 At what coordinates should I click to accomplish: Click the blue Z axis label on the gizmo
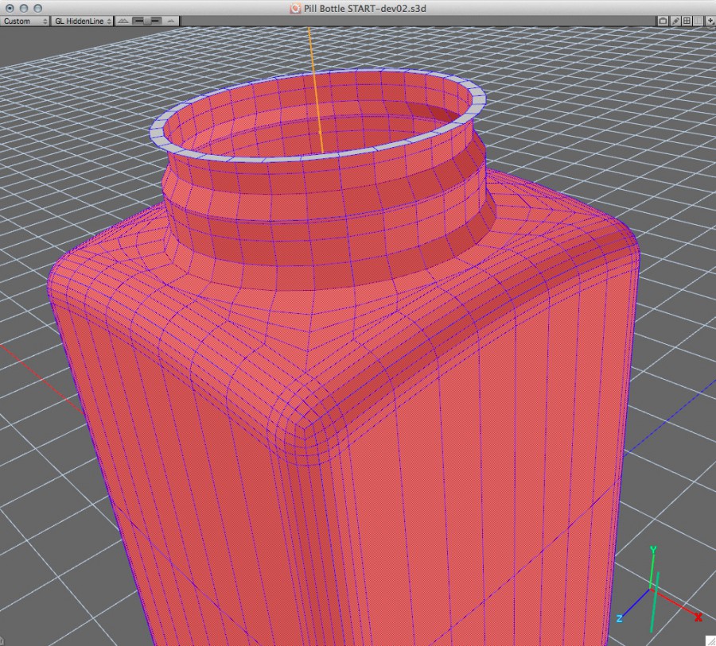pos(621,618)
